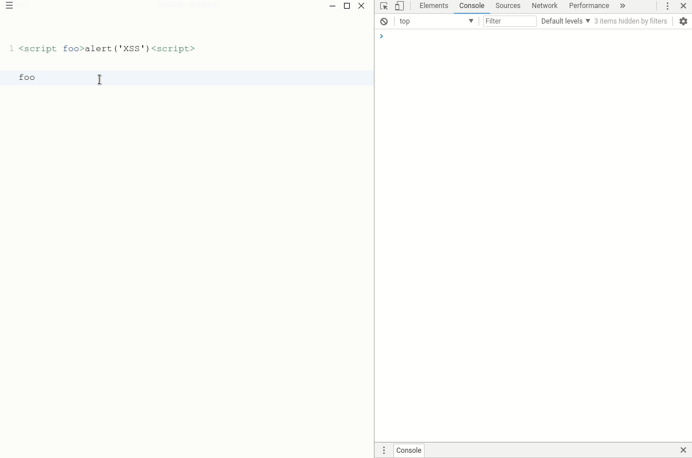692x458 pixels.
Task: Open the Performance panel
Action: [x=589, y=6]
